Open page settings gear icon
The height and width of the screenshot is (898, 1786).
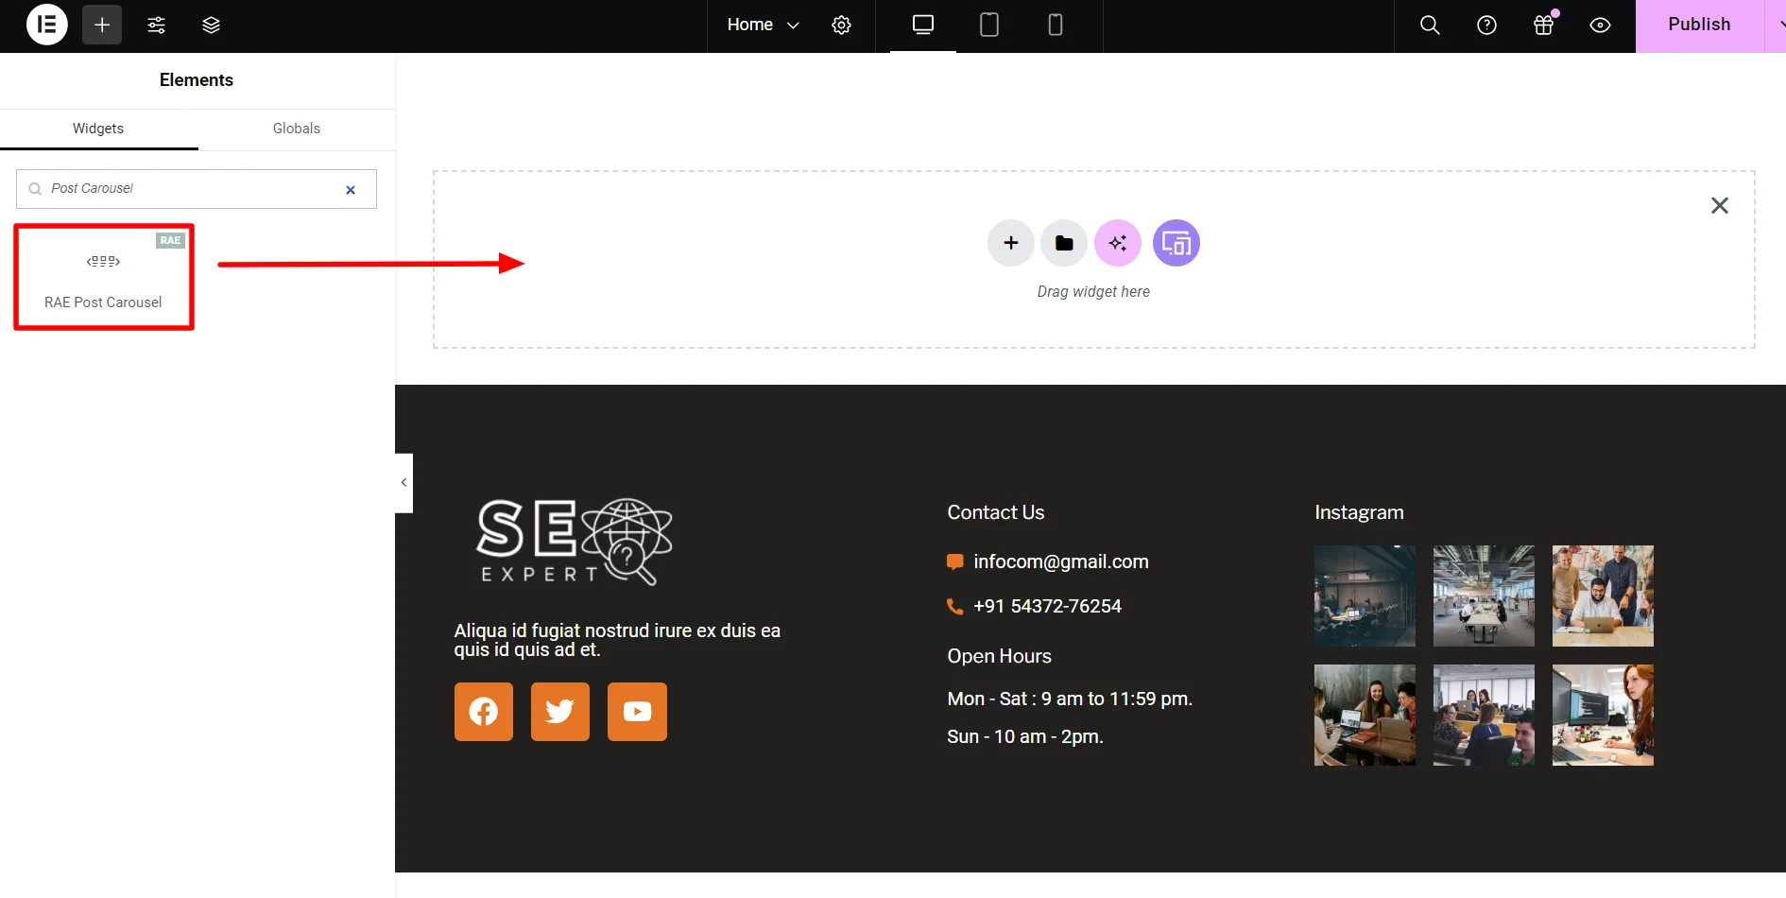point(841,25)
